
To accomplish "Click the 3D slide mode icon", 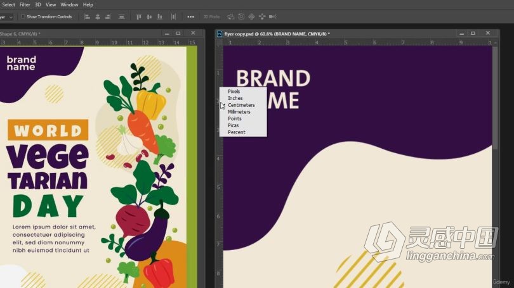I will click(x=262, y=16).
